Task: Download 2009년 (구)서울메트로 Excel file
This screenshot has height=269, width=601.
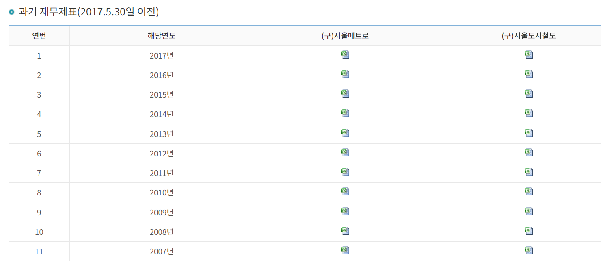Action: tap(345, 211)
